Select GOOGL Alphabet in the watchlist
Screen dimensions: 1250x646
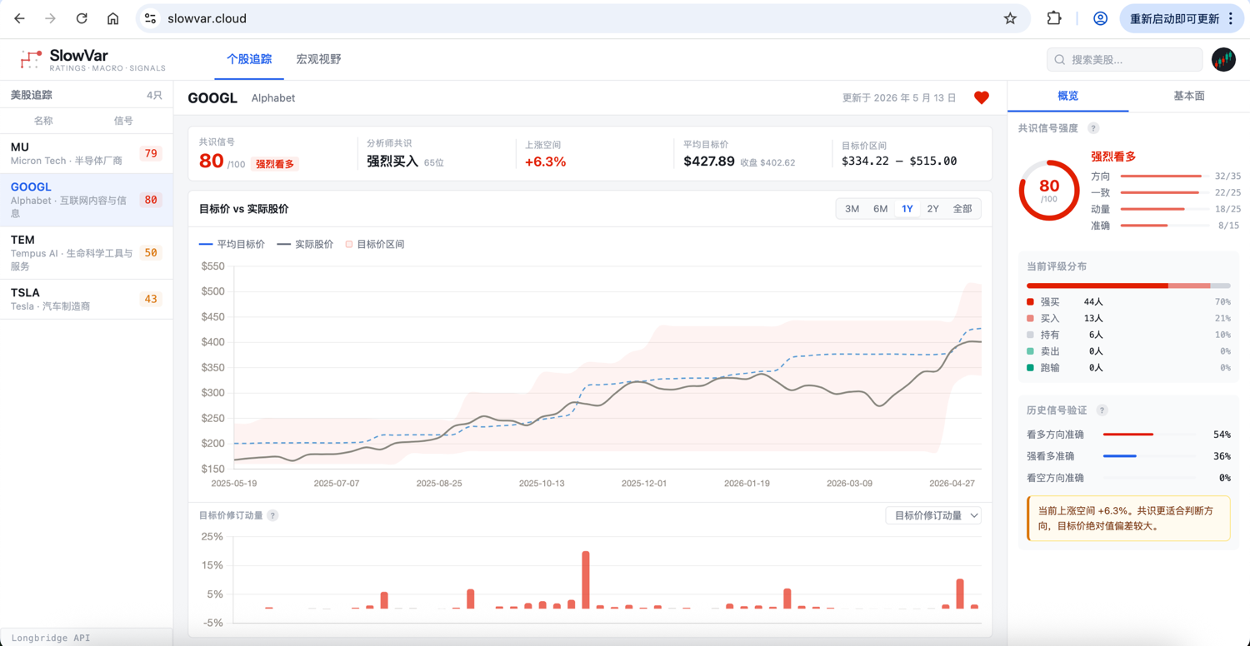[87, 200]
